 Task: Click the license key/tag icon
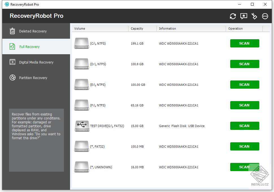254,16
